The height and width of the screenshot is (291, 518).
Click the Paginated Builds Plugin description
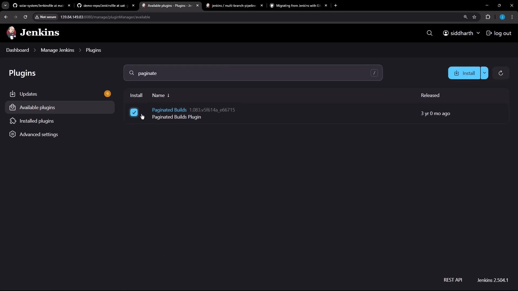176,117
